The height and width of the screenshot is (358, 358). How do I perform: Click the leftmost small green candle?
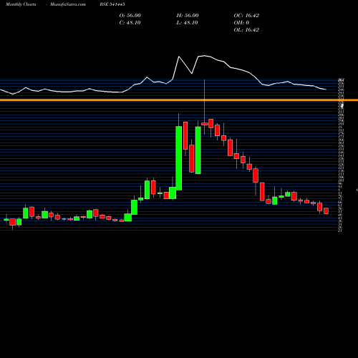pyautogui.click(x=6, y=219)
